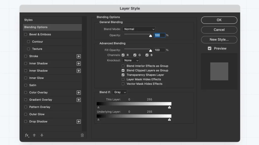Viewport: 259px width, 145px height.
Task: Uncheck Transparency Shapes Layer
Action: [123, 75]
